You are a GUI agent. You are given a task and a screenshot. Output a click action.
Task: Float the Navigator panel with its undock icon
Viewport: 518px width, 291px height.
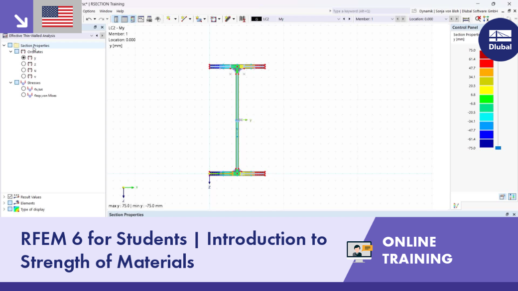pyautogui.click(x=95, y=27)
